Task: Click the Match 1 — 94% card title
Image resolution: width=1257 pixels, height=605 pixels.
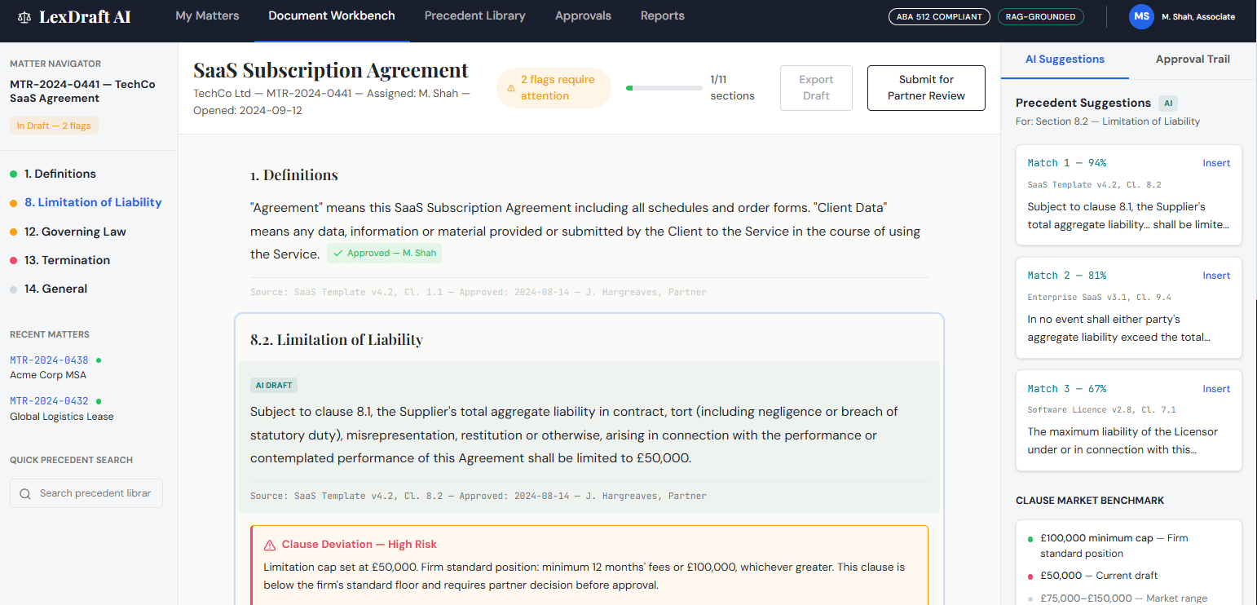Action: pos(1067,163)
